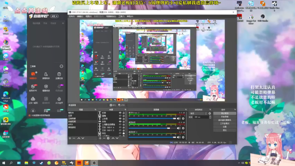This screenshot has height=166, width=295.
Task: Open the 上车一起玩 tool in the companion panel
Action: pos(33,100)
